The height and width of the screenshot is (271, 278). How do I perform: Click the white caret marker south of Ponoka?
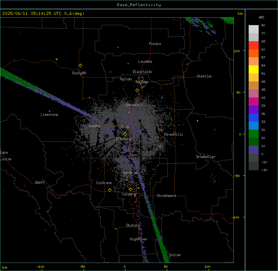pyautogui.click(x=118, y=47)
